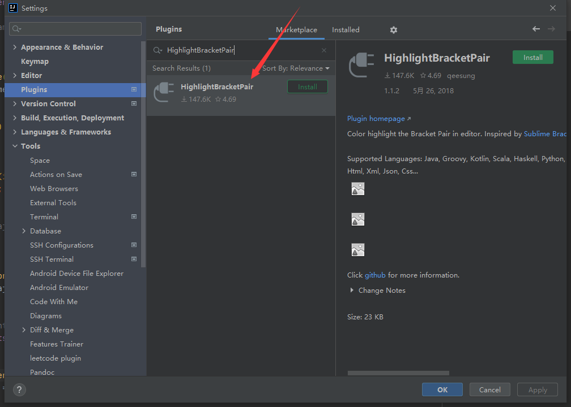The height and width of the screenshot is (407, 571).
Task: Click the download count icon in details
Action: 387,76
